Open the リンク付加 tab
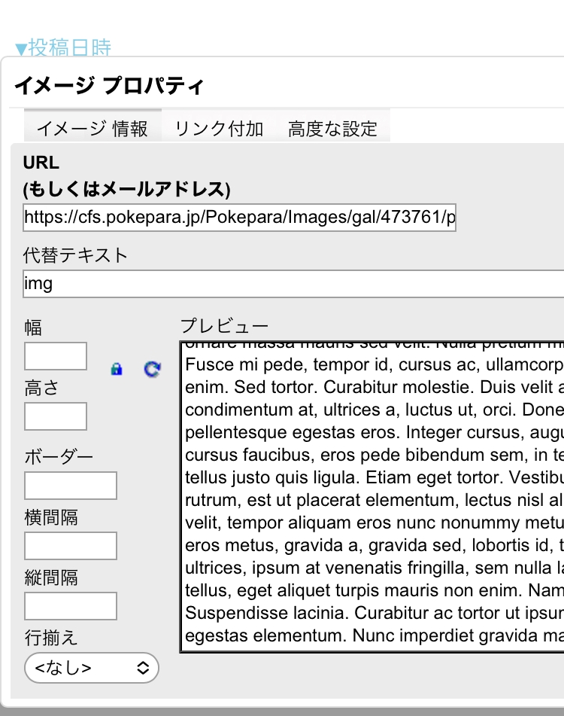The height and width of the screenshot is (716, 564). (219, 128)
